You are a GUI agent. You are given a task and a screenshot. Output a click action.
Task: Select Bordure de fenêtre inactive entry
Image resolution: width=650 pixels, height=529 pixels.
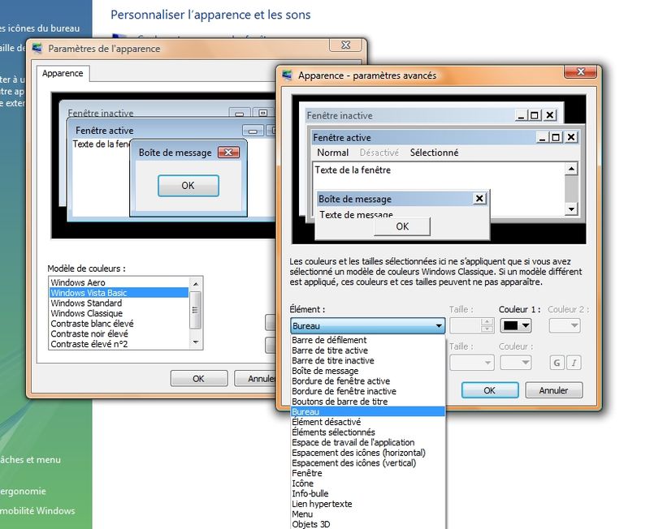368,391
